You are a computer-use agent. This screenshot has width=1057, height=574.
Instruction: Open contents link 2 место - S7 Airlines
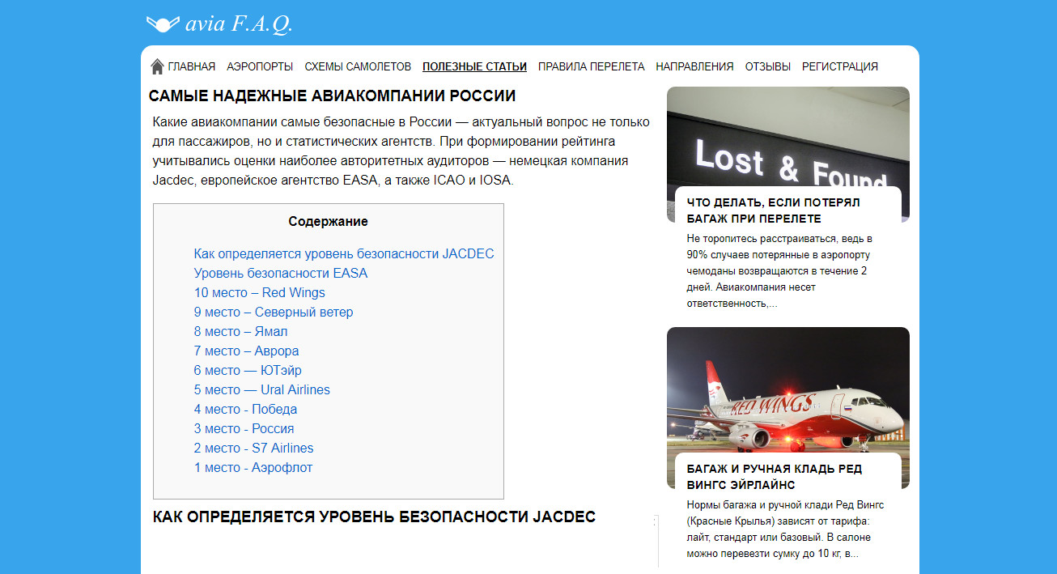click(254, 448)
